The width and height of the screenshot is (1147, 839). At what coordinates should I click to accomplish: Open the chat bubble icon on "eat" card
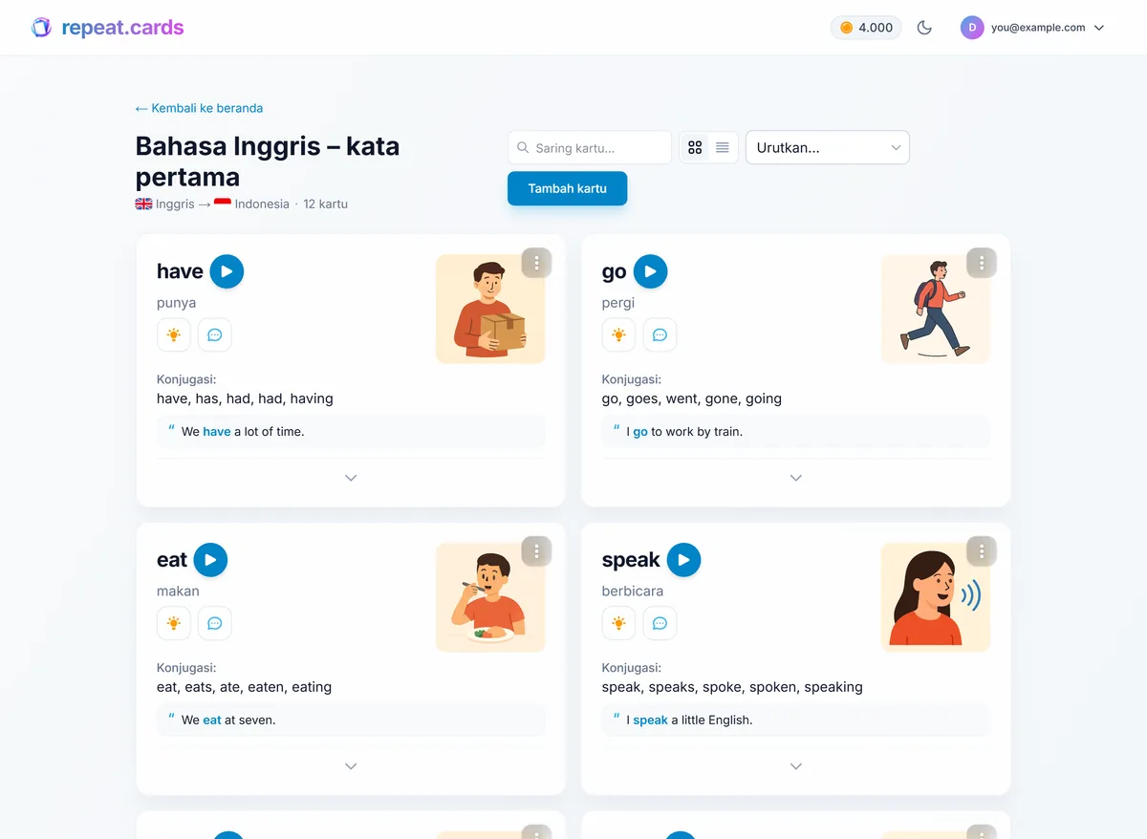pyautogui.click(x=215, y=623)
